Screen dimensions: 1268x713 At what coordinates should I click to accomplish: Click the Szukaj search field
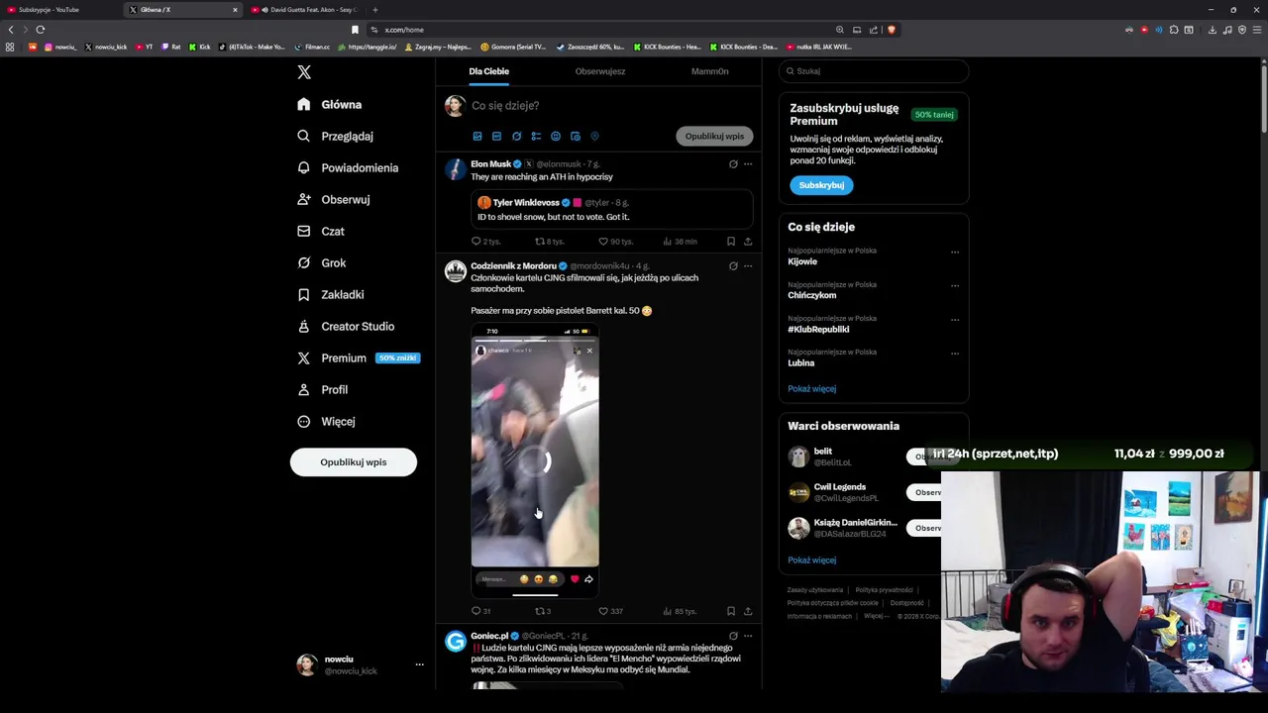tap(874, 71)
